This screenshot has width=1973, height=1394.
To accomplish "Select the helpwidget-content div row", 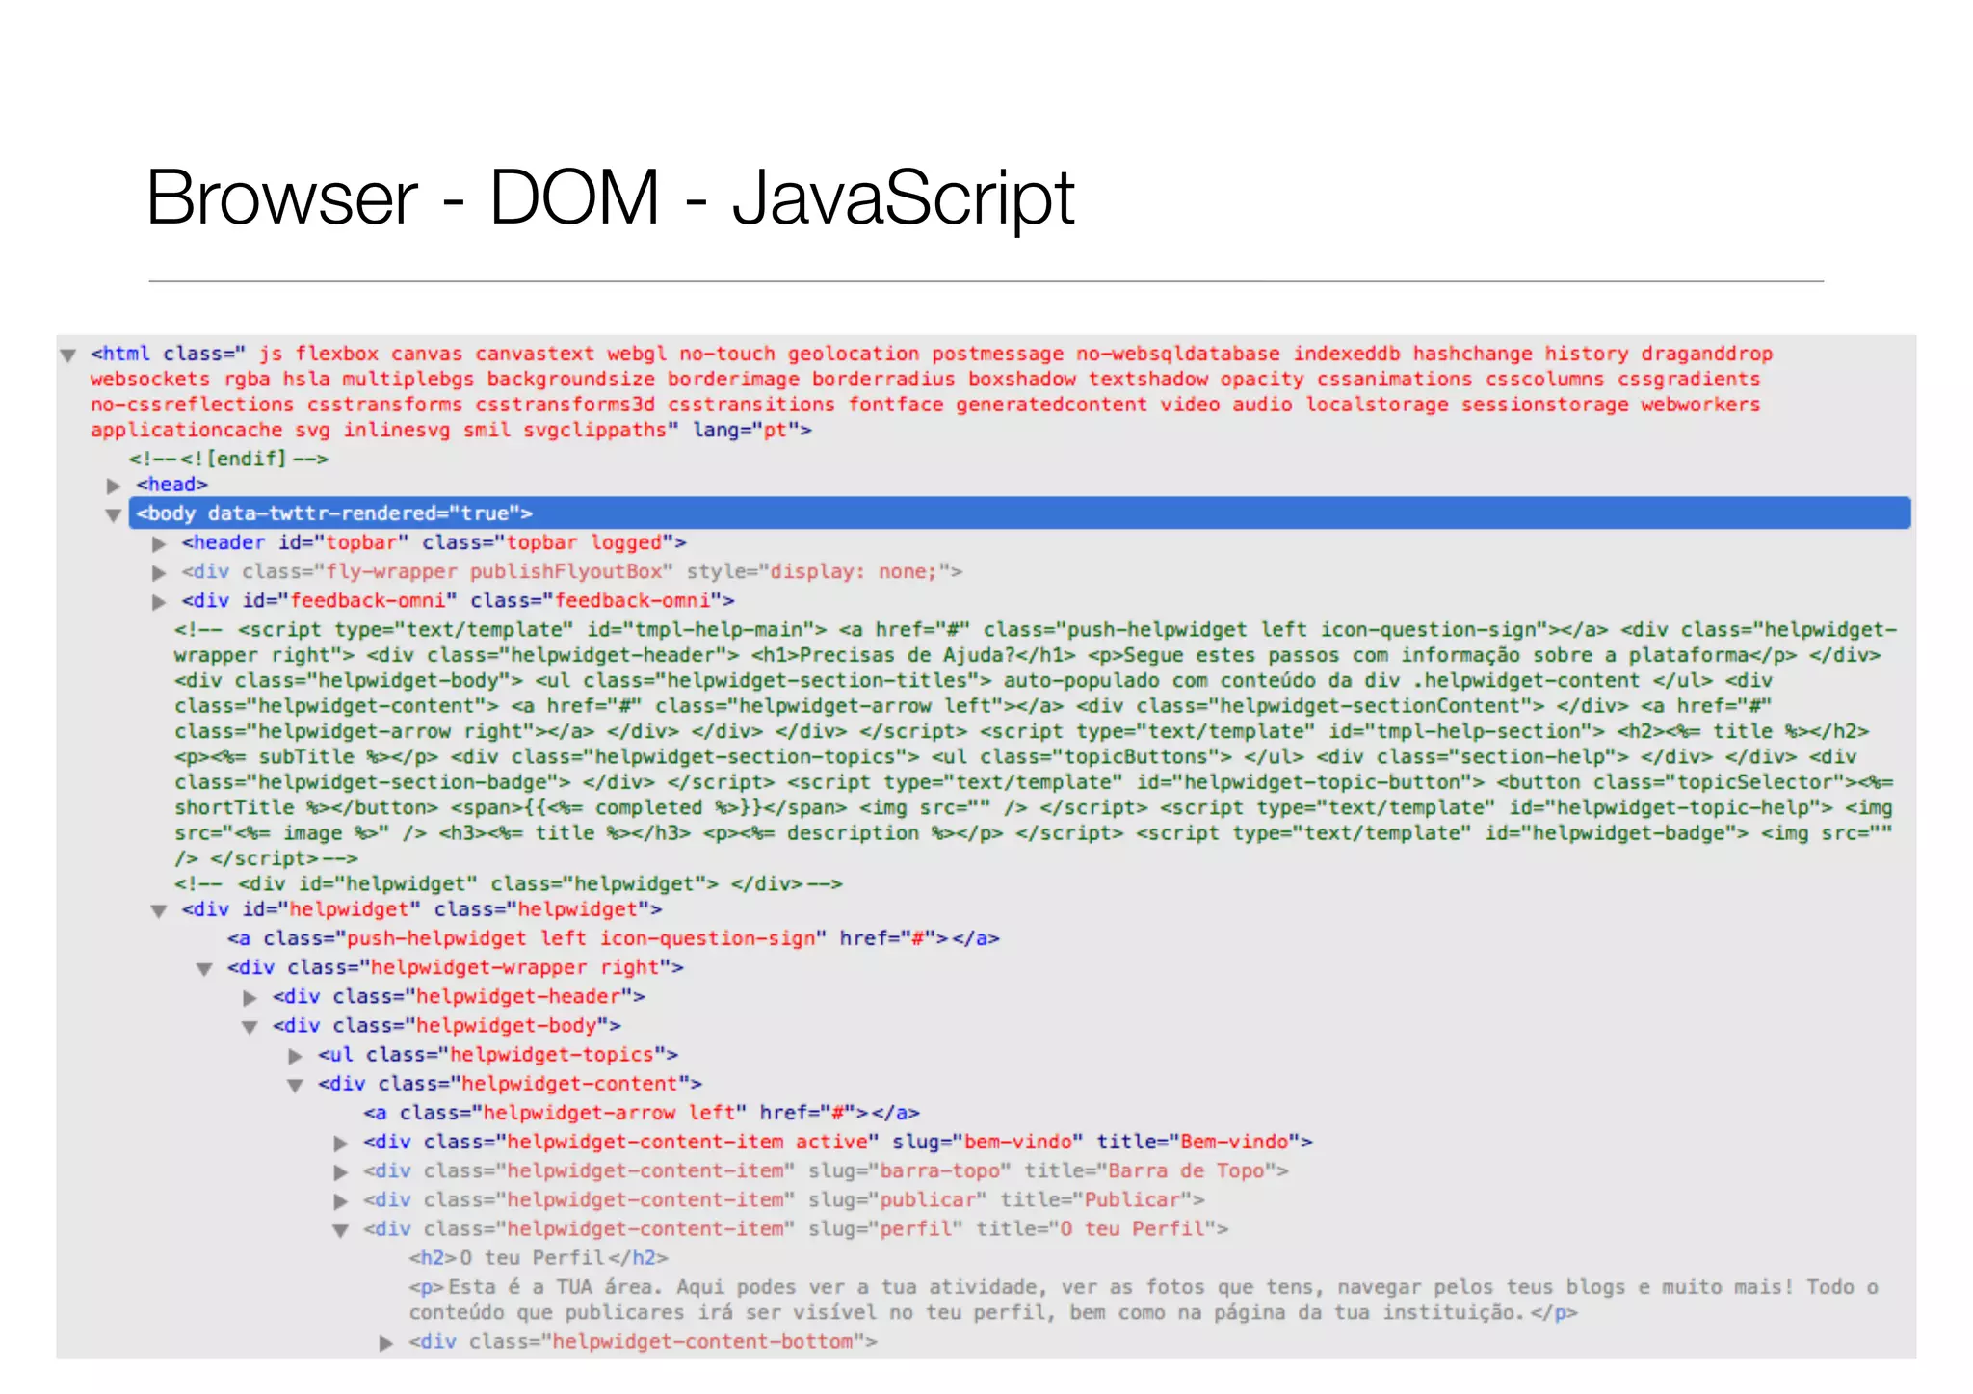I will [511, 1084].
